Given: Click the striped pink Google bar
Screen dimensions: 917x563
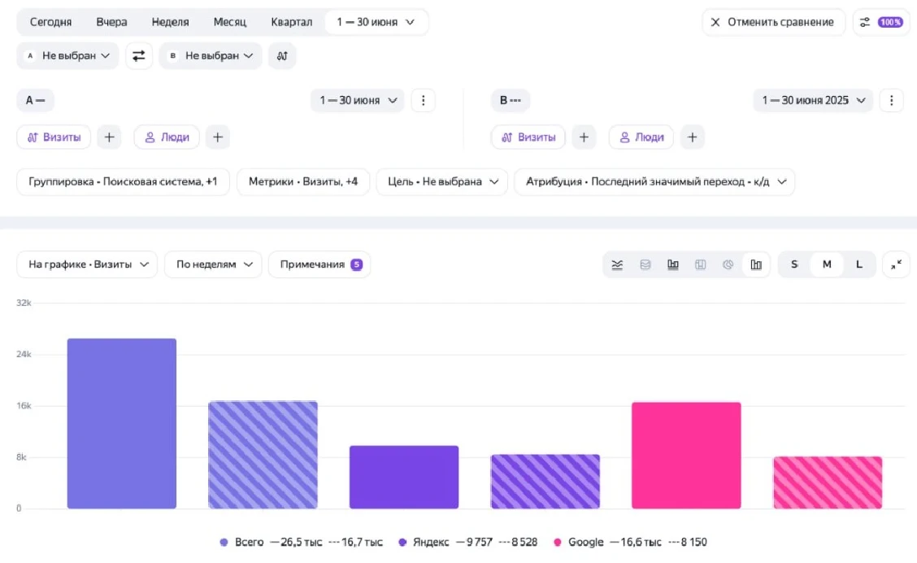Looking at the screenshot, I should coord(828,482).
